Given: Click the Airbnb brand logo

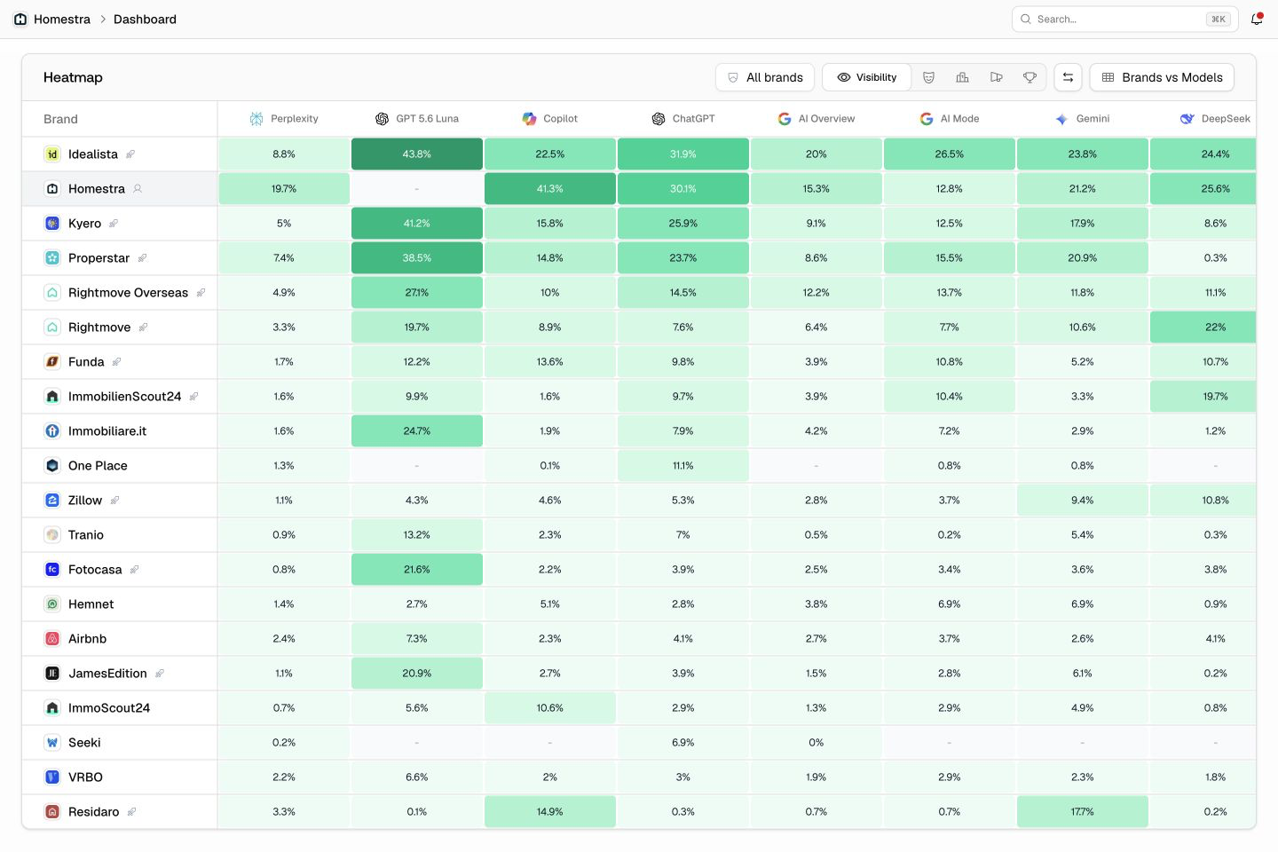Looking at the screenshot, I should (x=52, y=639).
